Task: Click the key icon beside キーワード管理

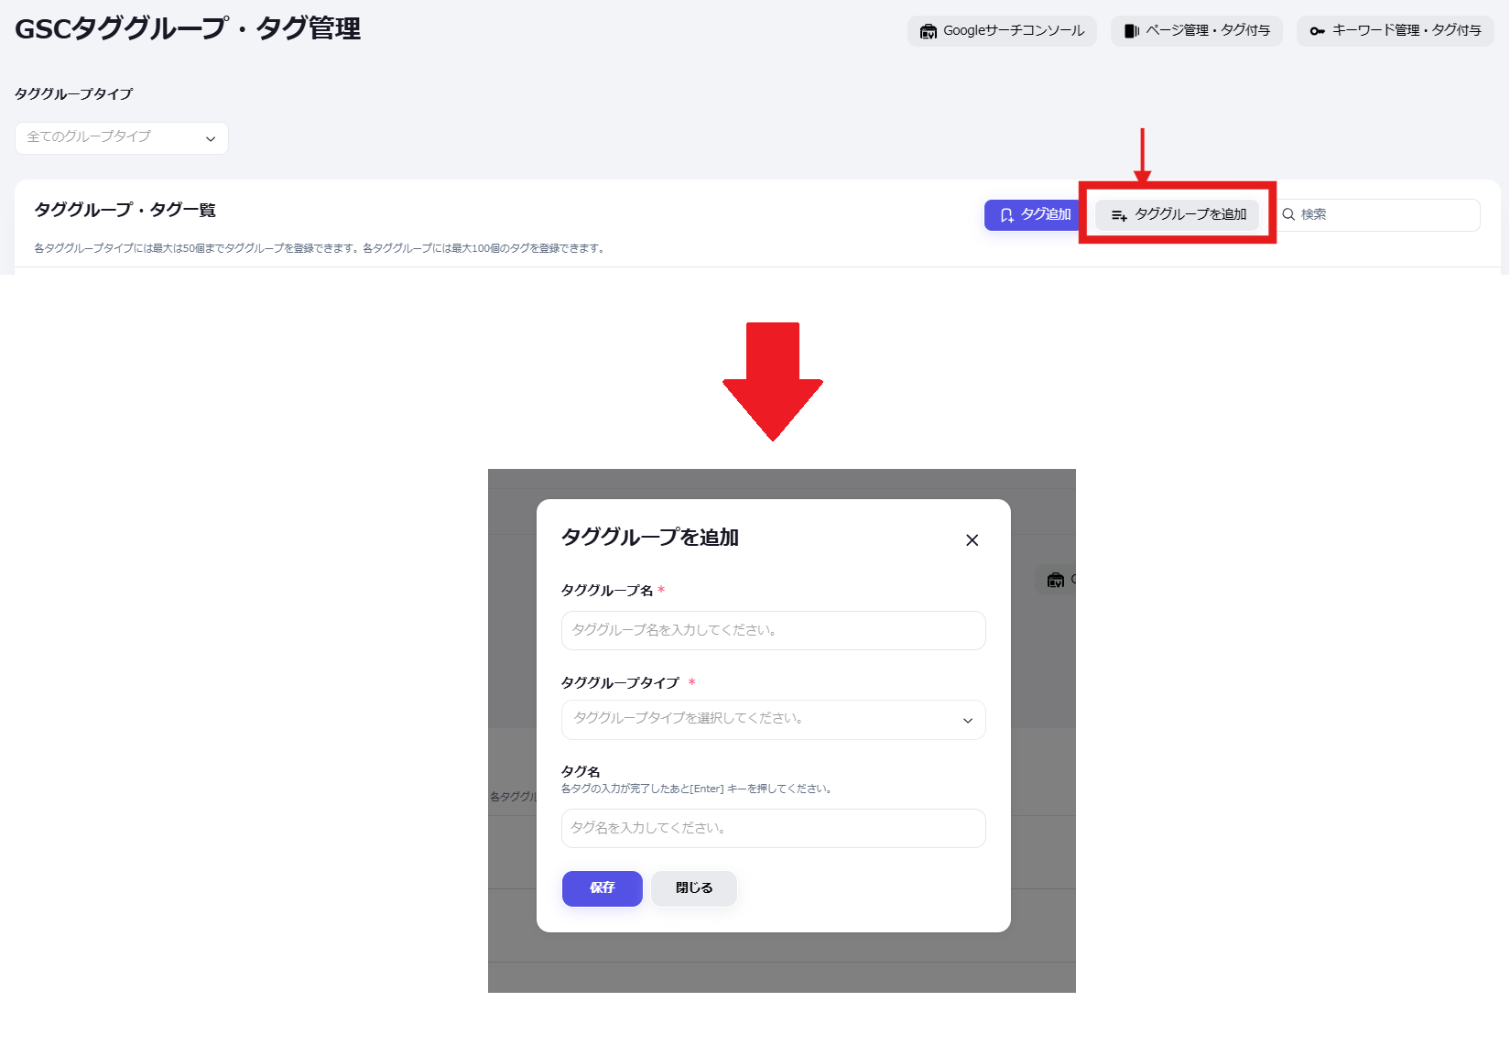Action: (x=1317, y=31)
